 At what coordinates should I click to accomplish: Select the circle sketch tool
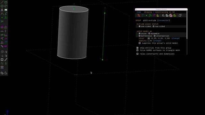2,6
